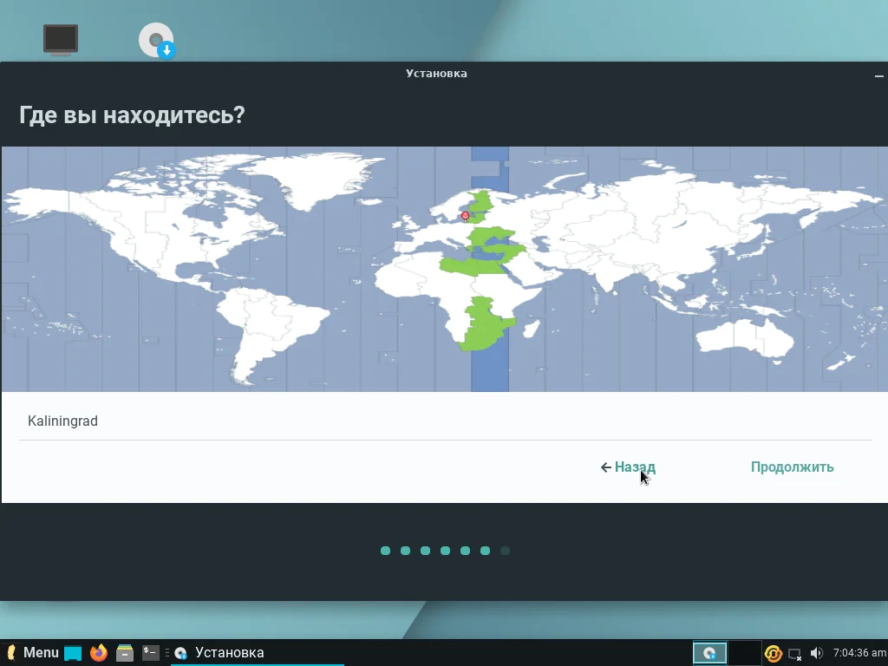Viewport: 888px width, 666px height.
Task: Click the Назад back button
Action: 628,467
